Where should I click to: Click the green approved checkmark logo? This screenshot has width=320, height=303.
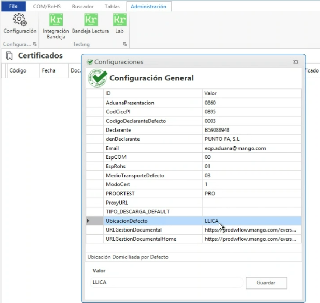(97, 78)
